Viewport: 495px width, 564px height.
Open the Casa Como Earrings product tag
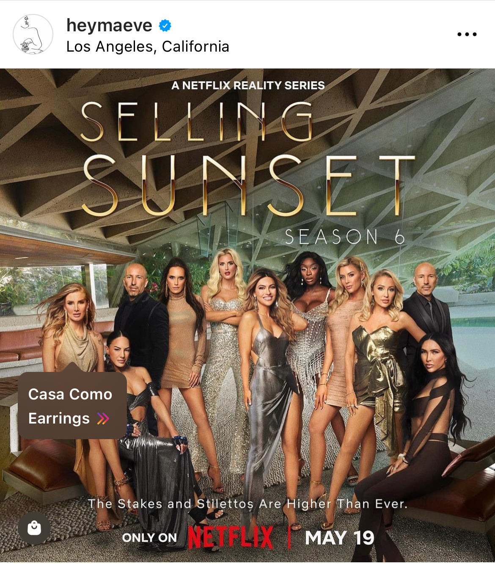pos(72,405)
